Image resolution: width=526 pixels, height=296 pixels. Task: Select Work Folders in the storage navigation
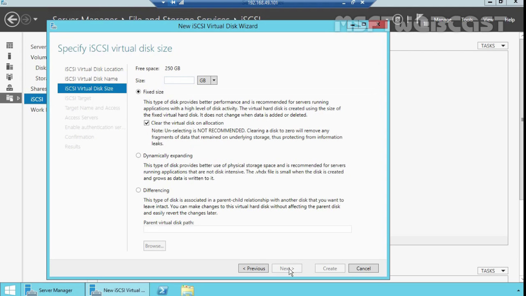point(38,110)
